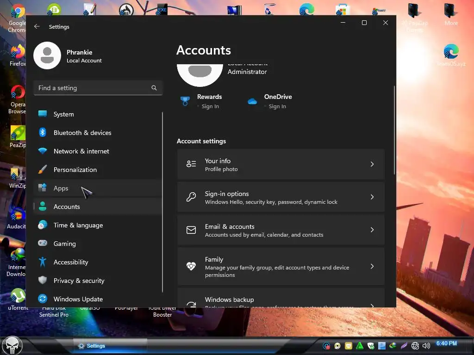Image resolution: width=474 pixels, height=355 pixels.
Task: Click the Gaming controller icon
Action: tap(43, 243)
